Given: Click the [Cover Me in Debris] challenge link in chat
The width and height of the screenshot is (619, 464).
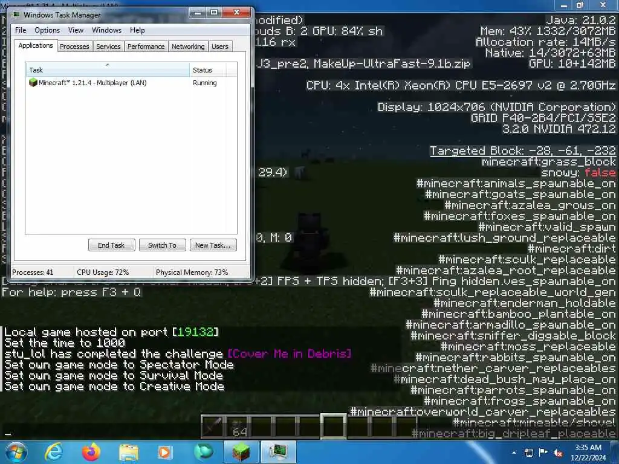Looking at the screenshot, I should pyautogui.click(x=290, y=353).
